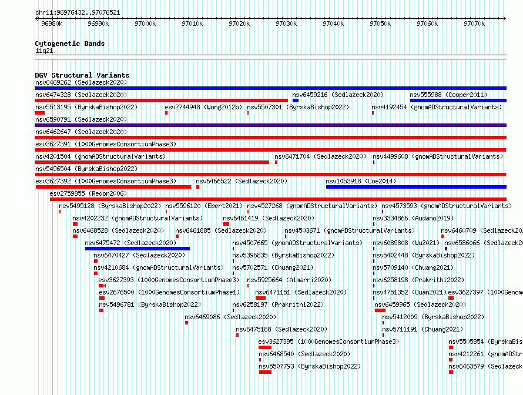The height and width of the screenshot is (395, 523).
Task: Click nsv6258197 (Prakrithi2022) label
Action: tap(278, 304)
